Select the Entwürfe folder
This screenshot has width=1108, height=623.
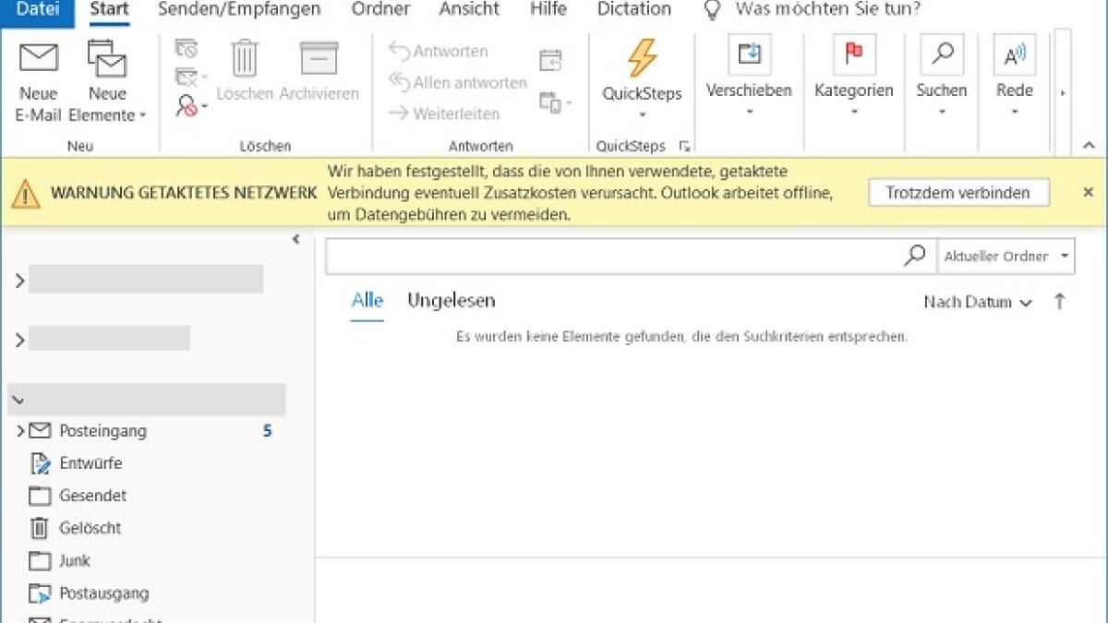coord(90,463)
